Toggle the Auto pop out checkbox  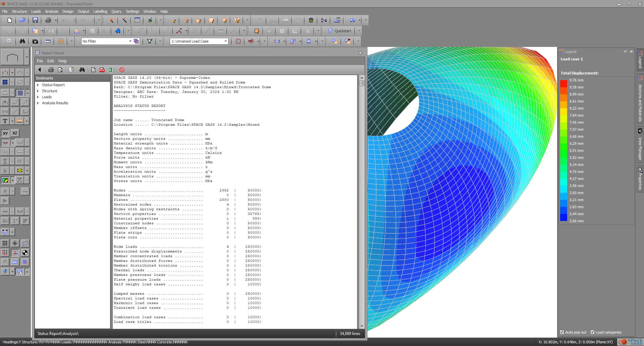562,332
